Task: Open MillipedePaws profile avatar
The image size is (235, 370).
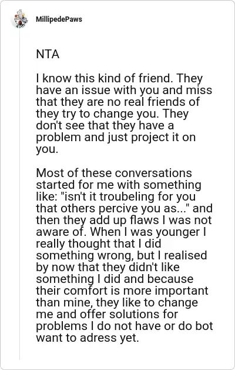Action: pos(20,19)
